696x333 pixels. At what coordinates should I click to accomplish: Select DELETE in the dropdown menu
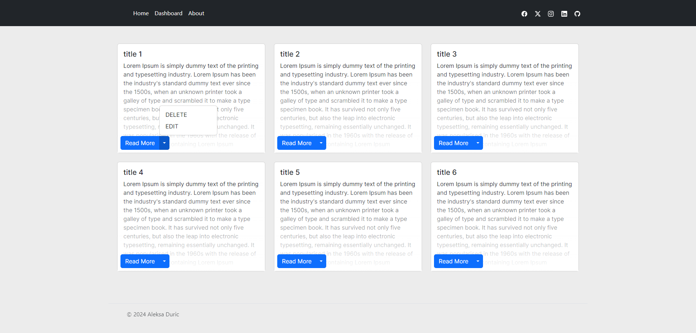click(176, 115)
